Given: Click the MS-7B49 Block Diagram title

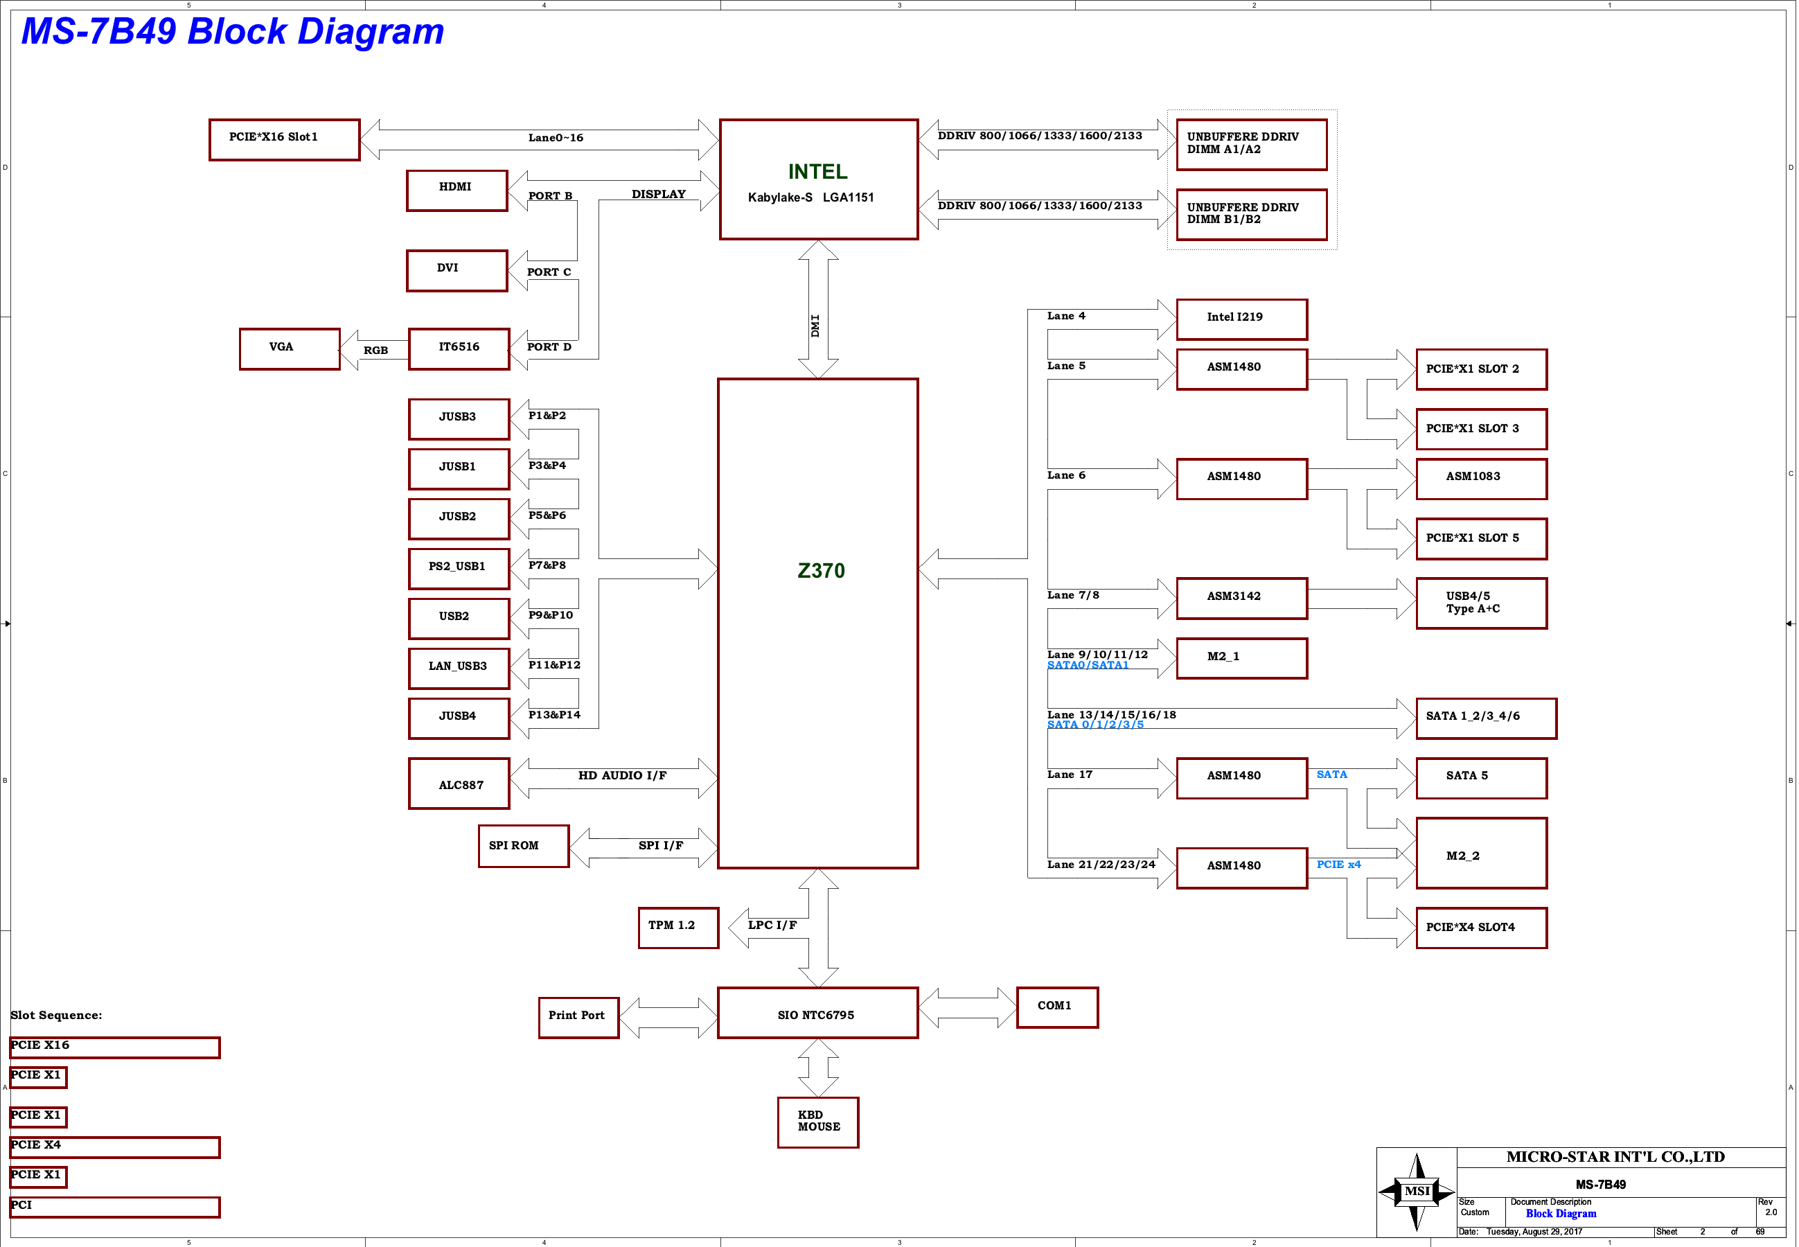Looking at the screenshot, I should pos(233,32).
